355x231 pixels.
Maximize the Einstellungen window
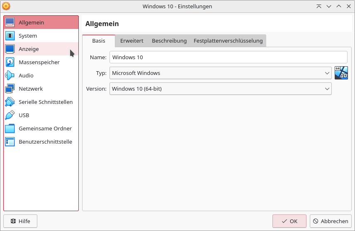coord(339,6)
